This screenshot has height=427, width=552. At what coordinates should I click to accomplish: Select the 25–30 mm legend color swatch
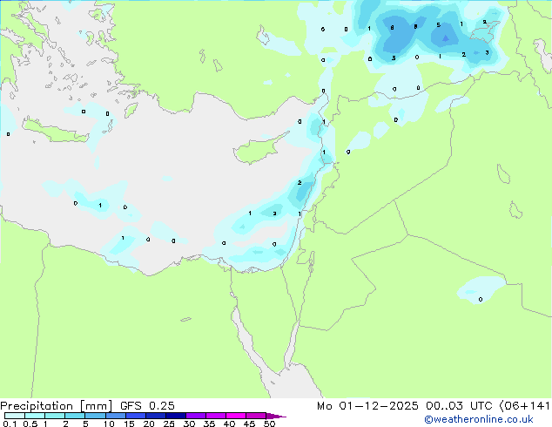click(x=175, y=416)
